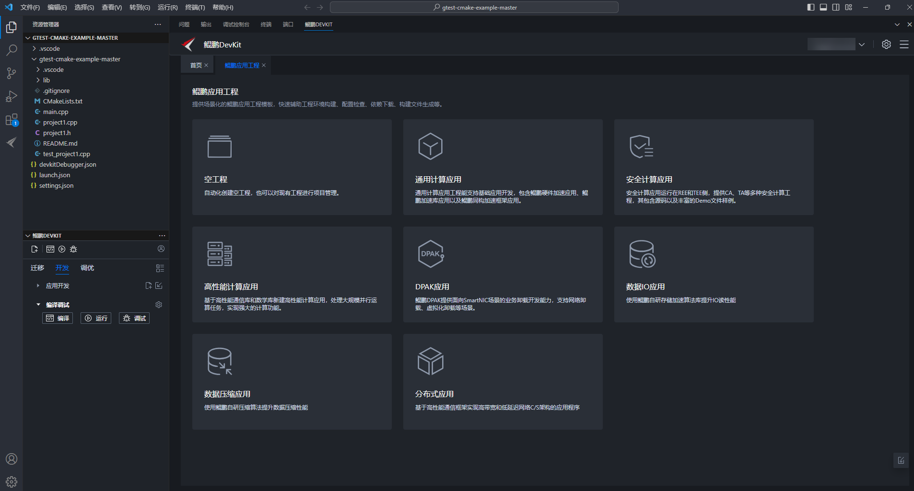
Task: Click user account icon in DevKit sidebar
Action: click(161, 249)
